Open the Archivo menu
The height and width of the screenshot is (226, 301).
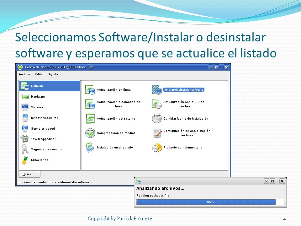(24, 74)
